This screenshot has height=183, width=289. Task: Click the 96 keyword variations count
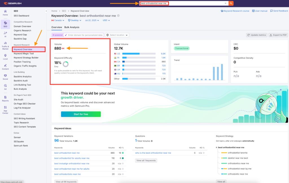coord(56,141)
